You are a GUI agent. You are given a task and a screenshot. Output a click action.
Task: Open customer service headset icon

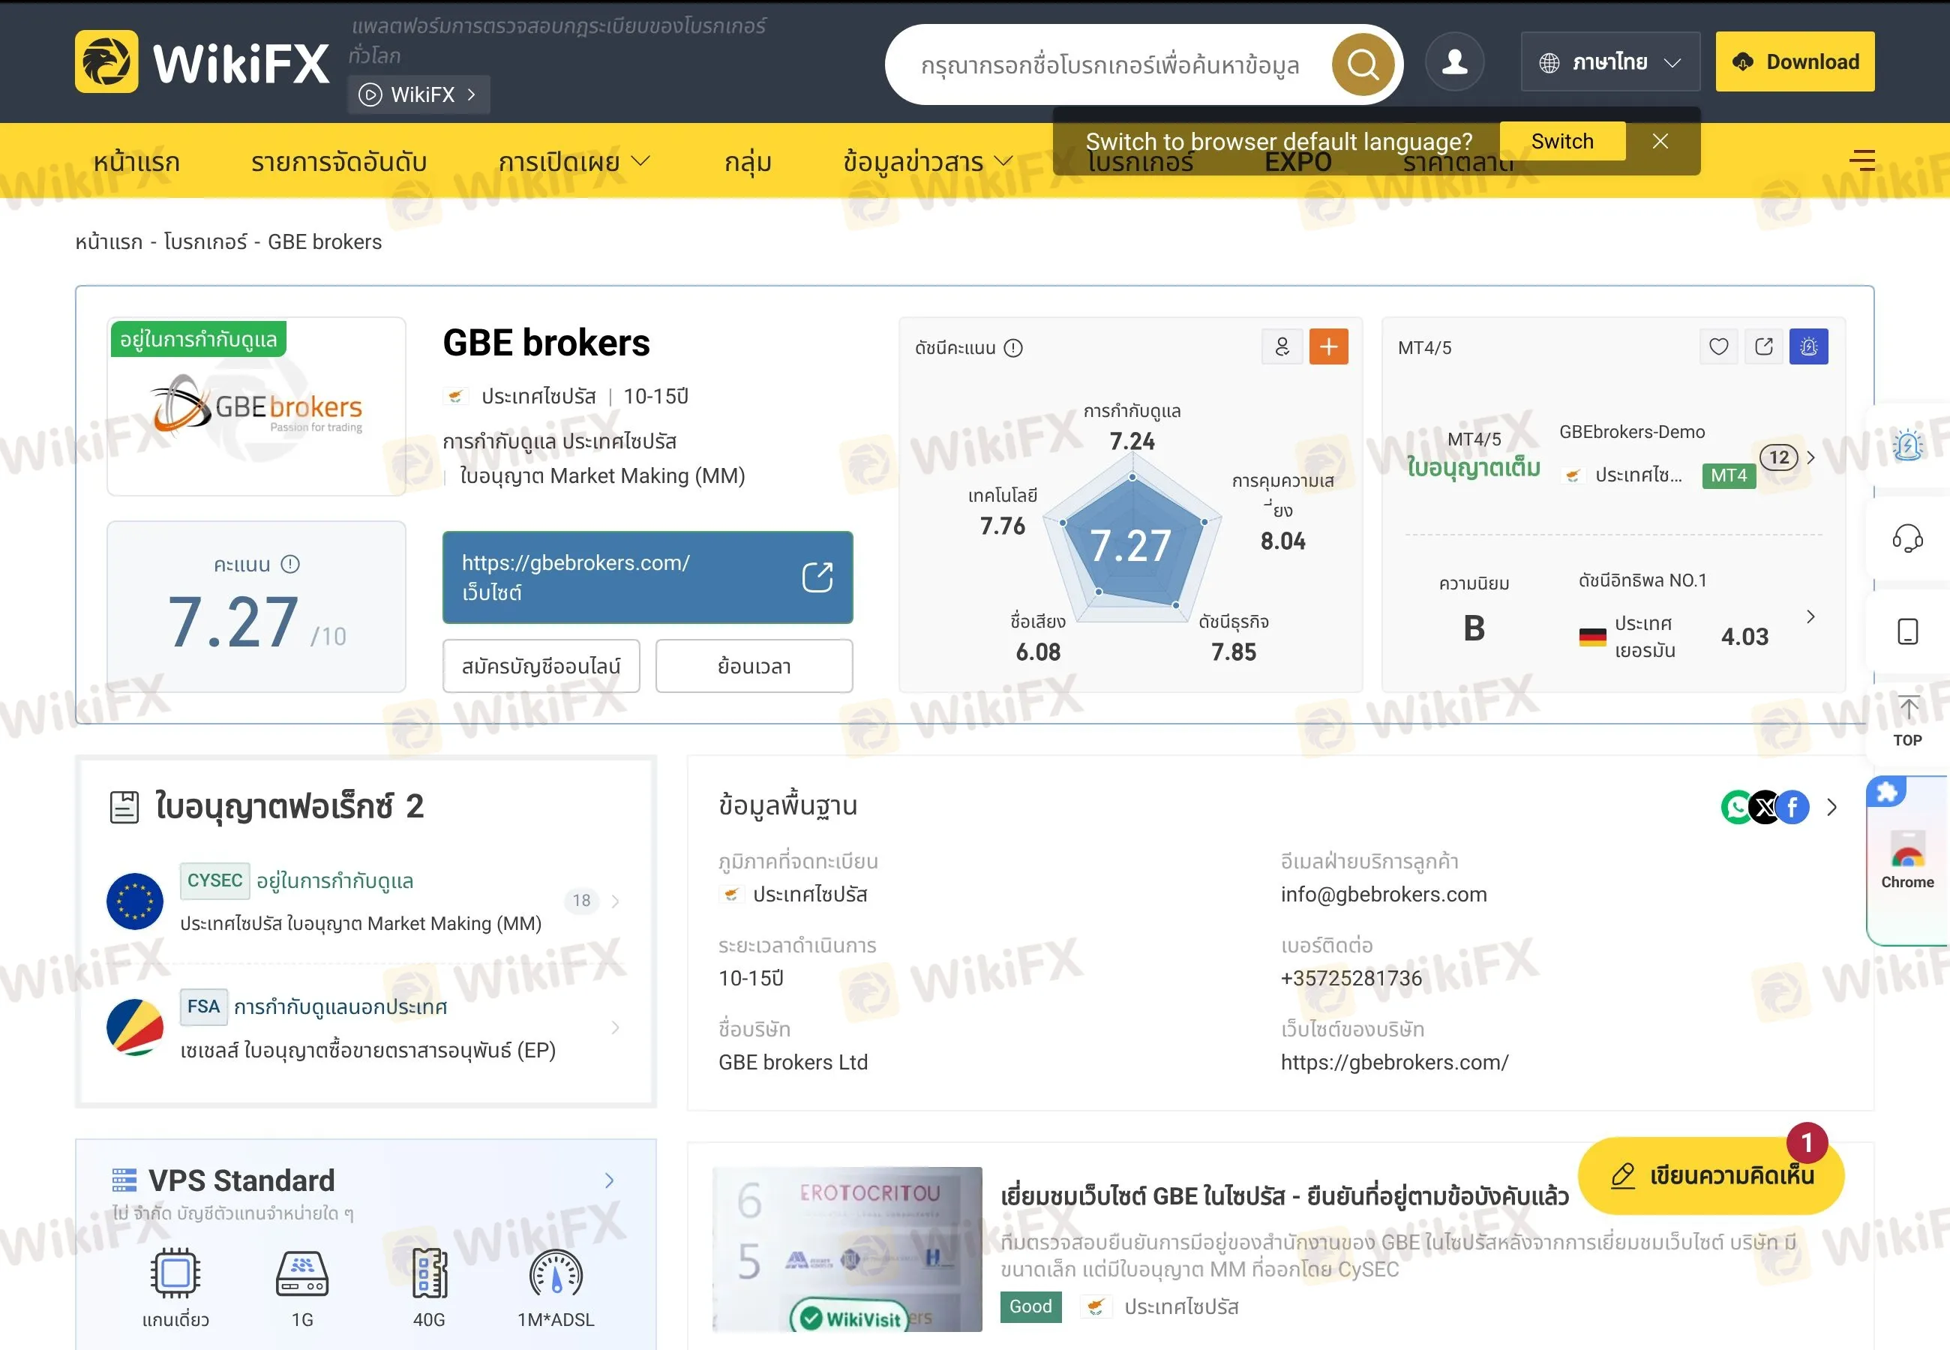[x=1908, y=538]
